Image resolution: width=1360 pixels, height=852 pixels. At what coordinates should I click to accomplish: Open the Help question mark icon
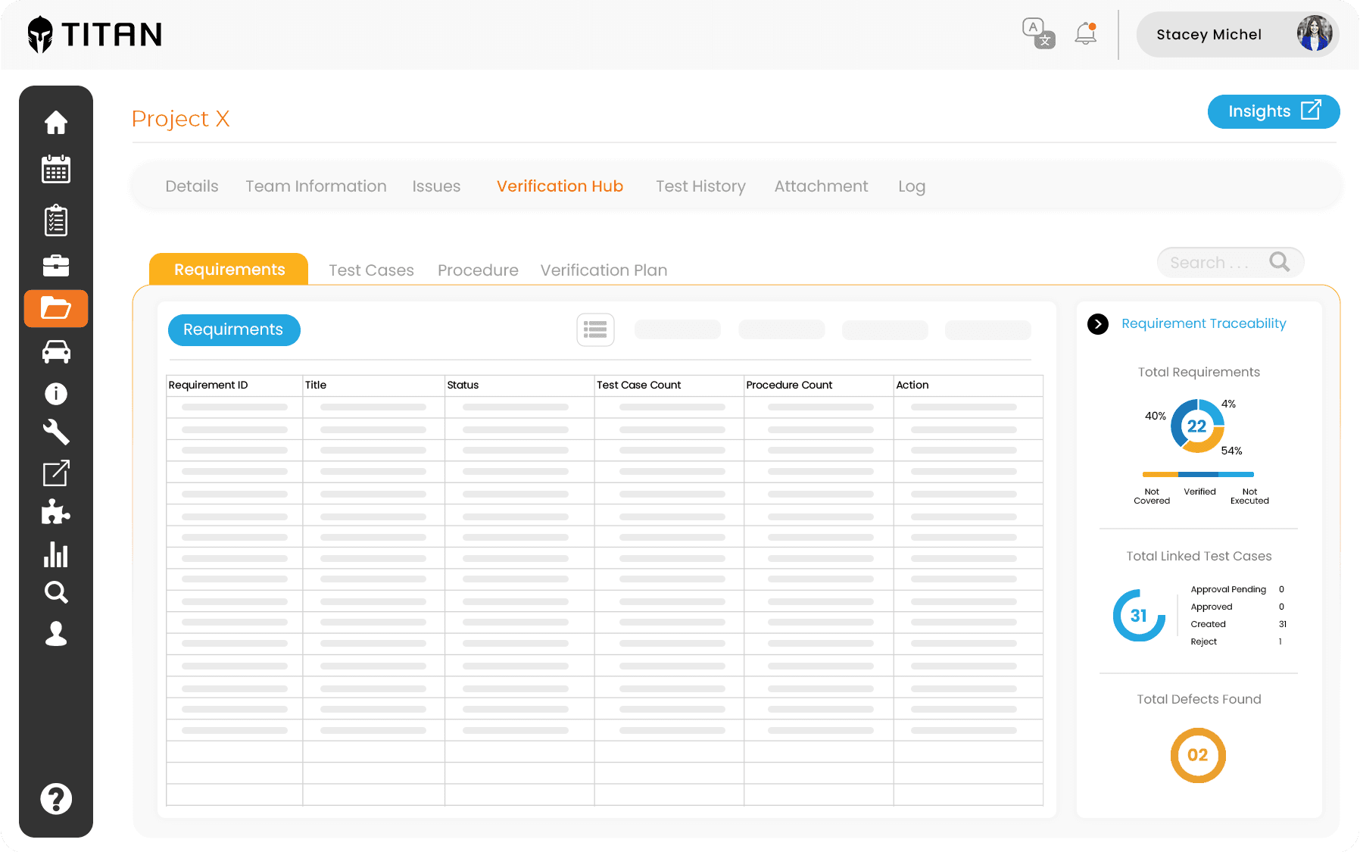coord(56,798)
